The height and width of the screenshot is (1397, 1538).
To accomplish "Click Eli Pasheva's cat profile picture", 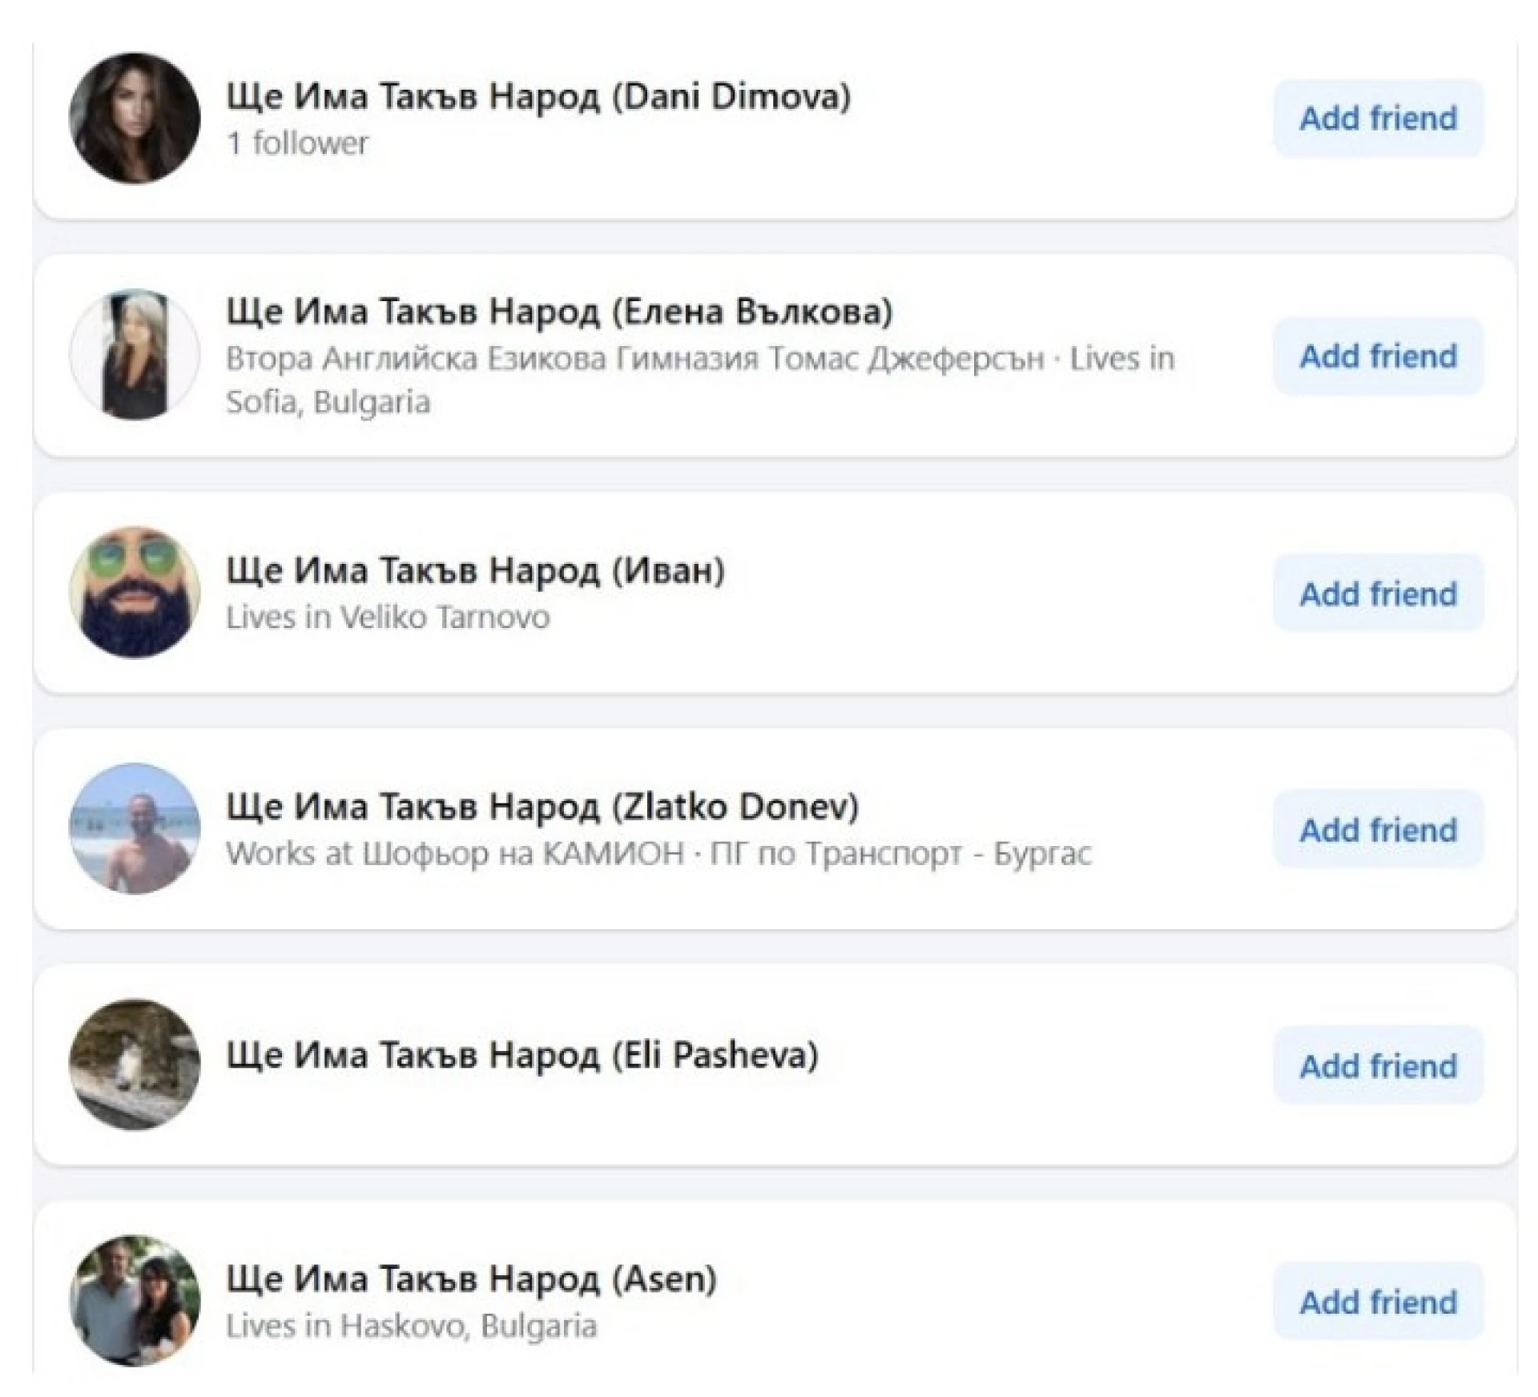I will pyautogui.click(x=135, y=1065).
